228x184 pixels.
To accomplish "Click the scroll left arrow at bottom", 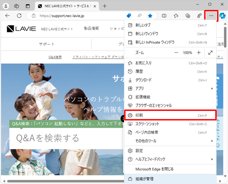I will 4,181.
